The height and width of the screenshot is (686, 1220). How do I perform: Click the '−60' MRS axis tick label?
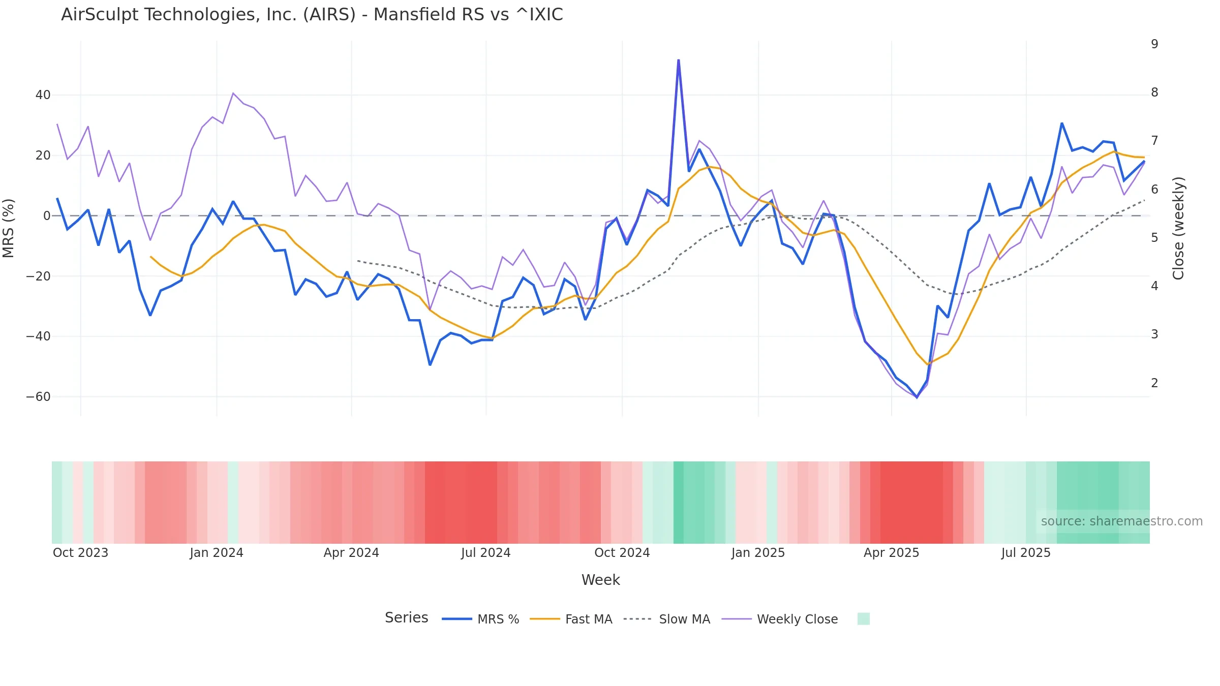click(38, 396)
